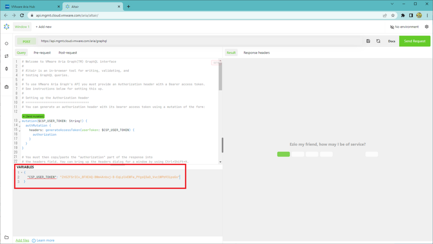Click the briefcase icon in the left sidebar

click(x=6, y=87)
